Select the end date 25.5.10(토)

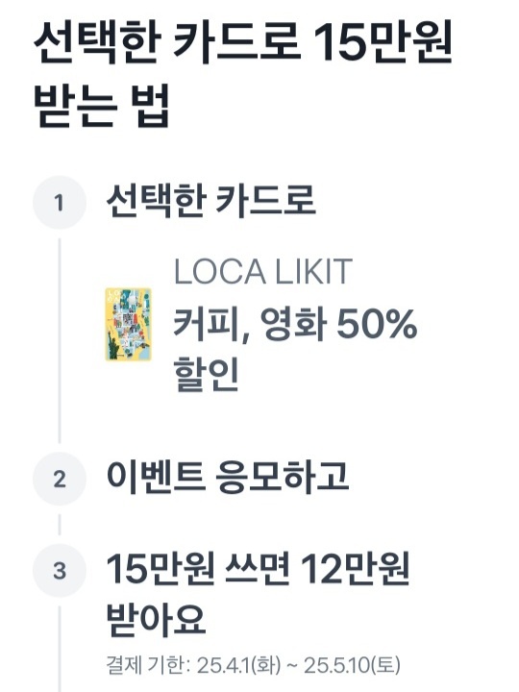(352, 665)
